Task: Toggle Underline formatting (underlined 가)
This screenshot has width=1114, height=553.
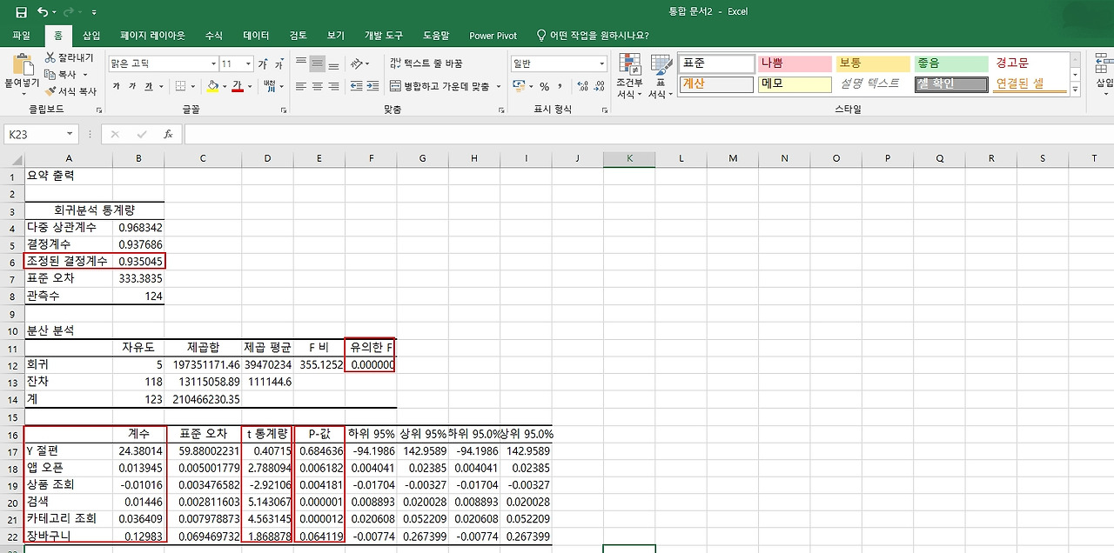Action: pos(149,86)
